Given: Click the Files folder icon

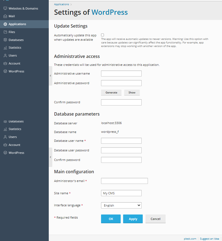Looking at the screenshot, I should [x=5, y=32].
